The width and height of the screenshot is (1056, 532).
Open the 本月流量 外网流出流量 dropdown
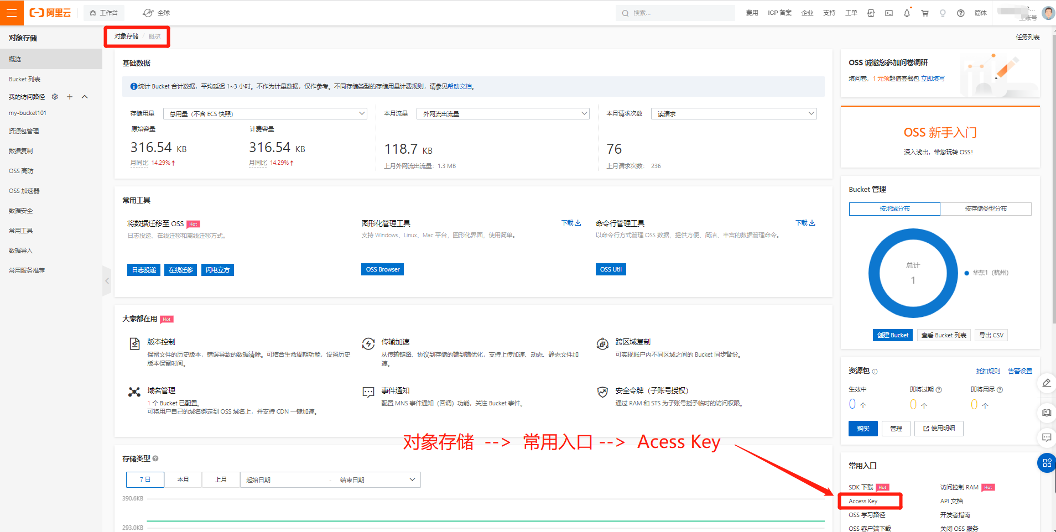[x=503, y=114]
